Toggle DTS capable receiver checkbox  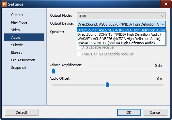(x=79, y=47)
